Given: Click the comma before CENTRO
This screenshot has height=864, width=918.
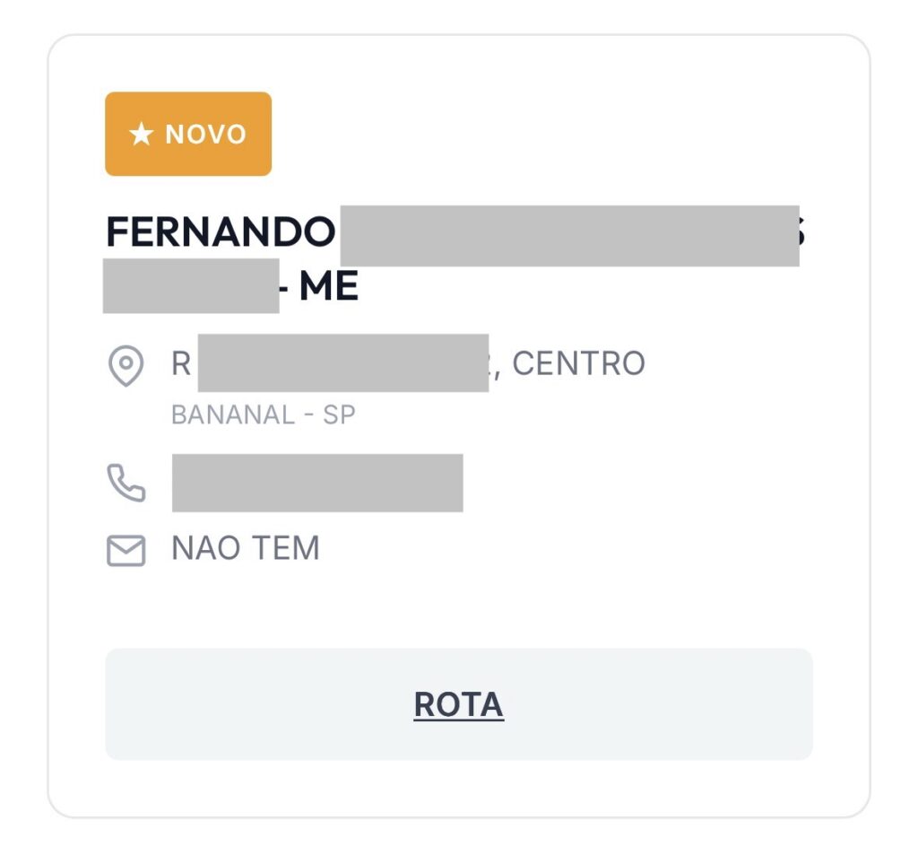Looking at the screenshot, I should (x=498, y=370).
